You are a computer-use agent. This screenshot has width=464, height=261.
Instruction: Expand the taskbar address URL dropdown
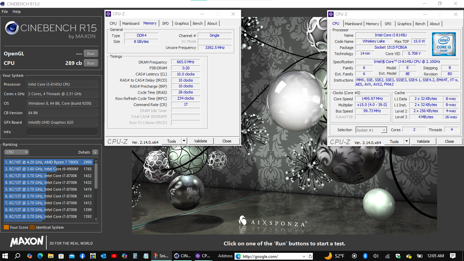point(304,256)
